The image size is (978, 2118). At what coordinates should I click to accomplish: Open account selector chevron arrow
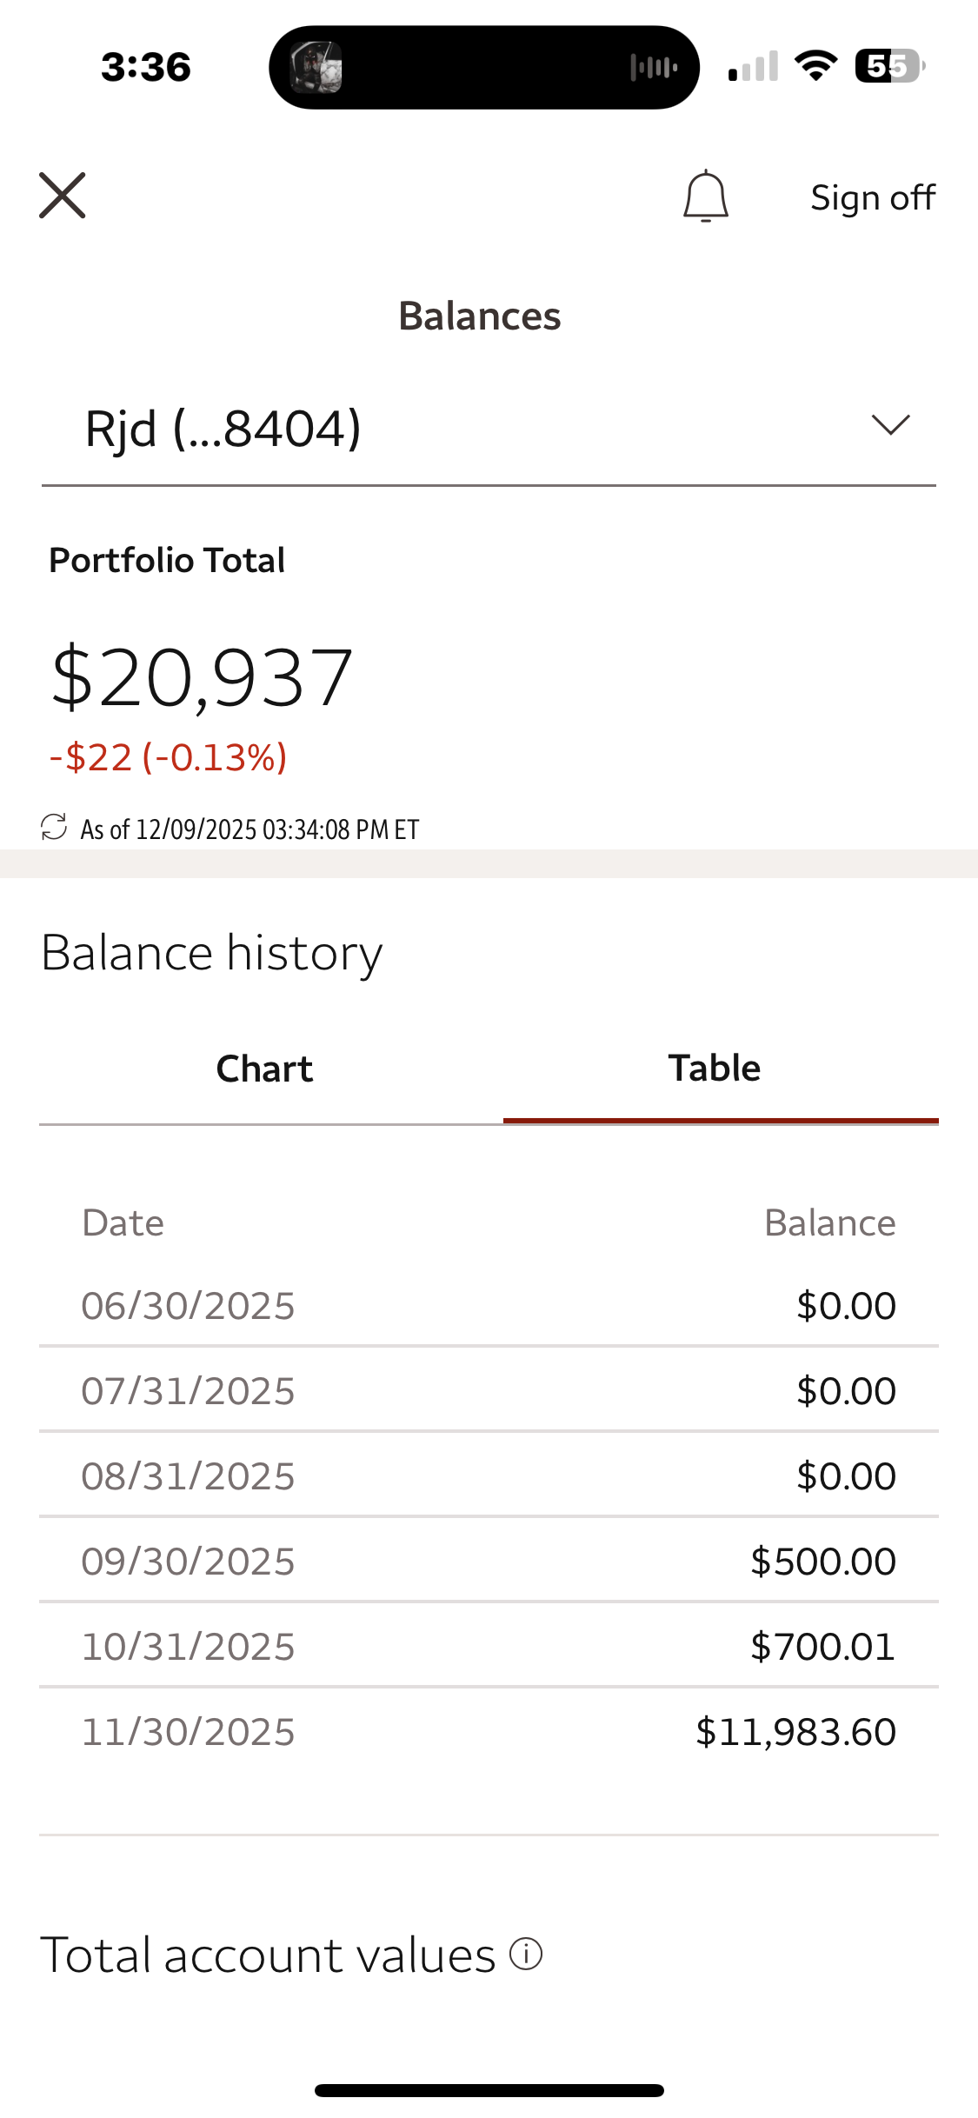coord(890,425)
